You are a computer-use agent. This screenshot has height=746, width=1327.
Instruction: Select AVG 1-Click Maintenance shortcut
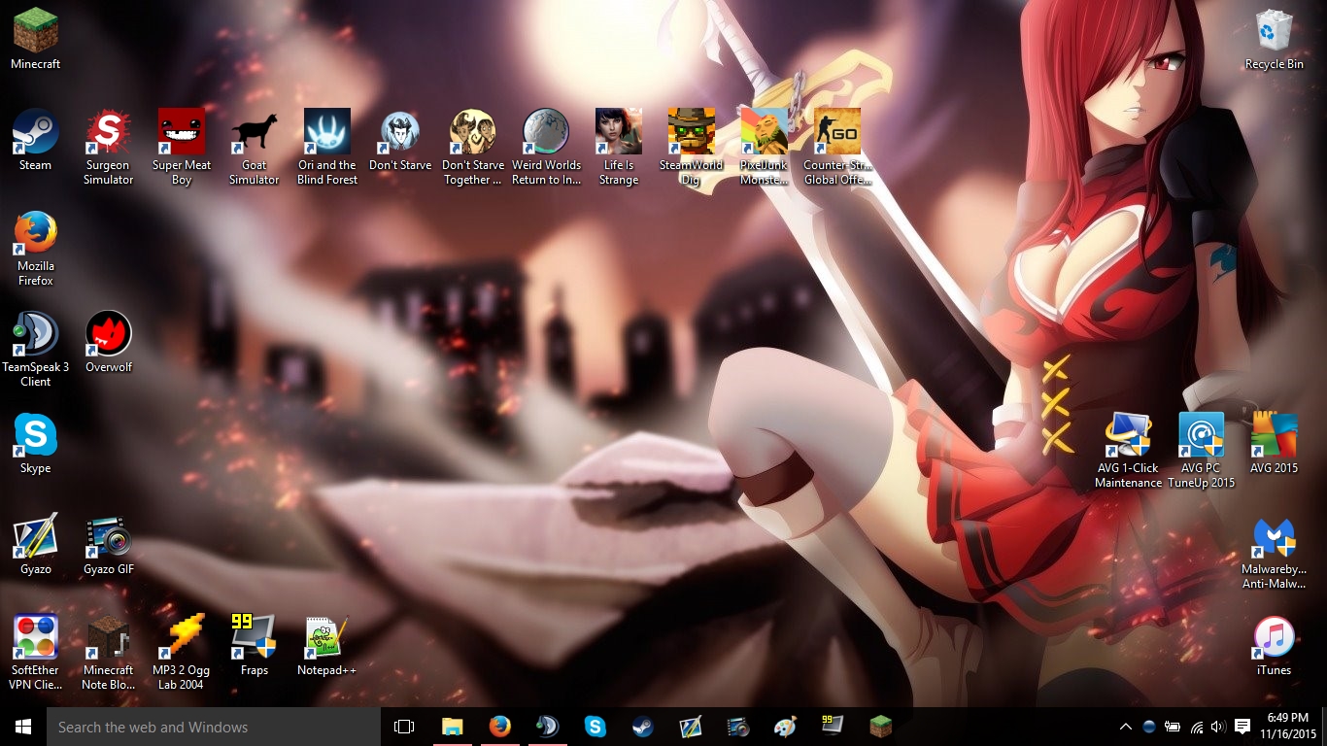(x=1129, y=451)
